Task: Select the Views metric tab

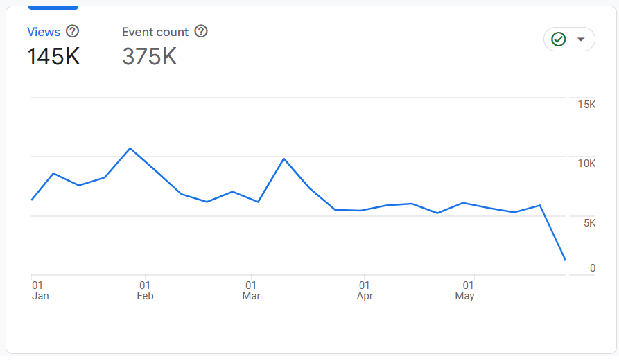Action: pos(43,32)
